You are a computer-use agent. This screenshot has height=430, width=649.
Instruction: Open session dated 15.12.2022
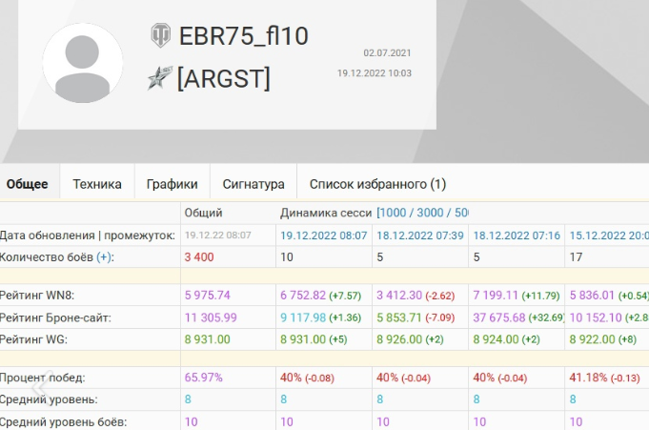[x=608, y=235]
